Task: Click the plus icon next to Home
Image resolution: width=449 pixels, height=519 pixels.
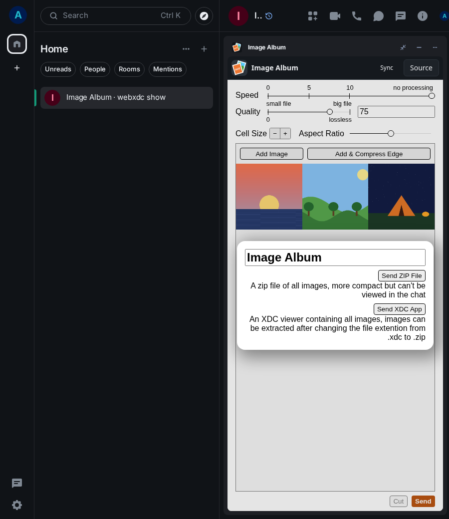Action: (x=204, y=49)
